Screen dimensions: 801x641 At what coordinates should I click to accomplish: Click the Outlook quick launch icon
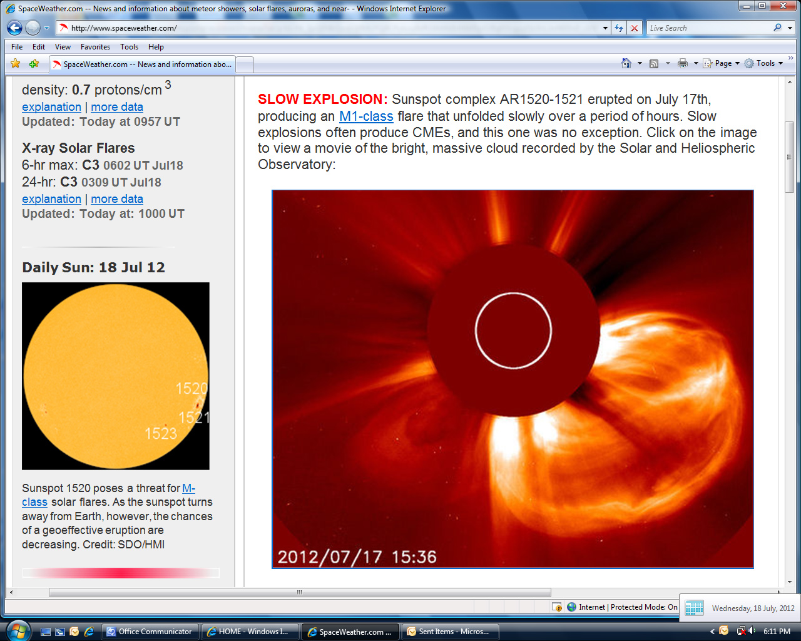point(74,632)
